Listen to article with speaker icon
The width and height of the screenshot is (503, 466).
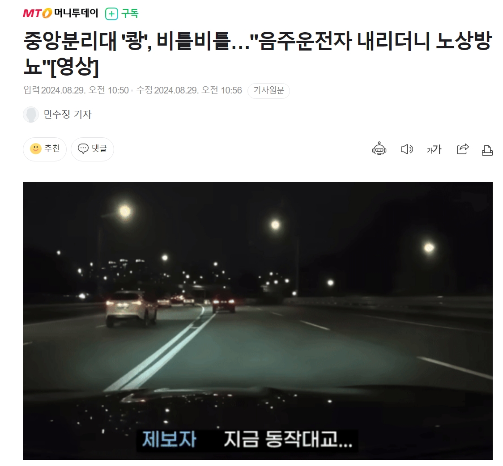coord(407,149)
